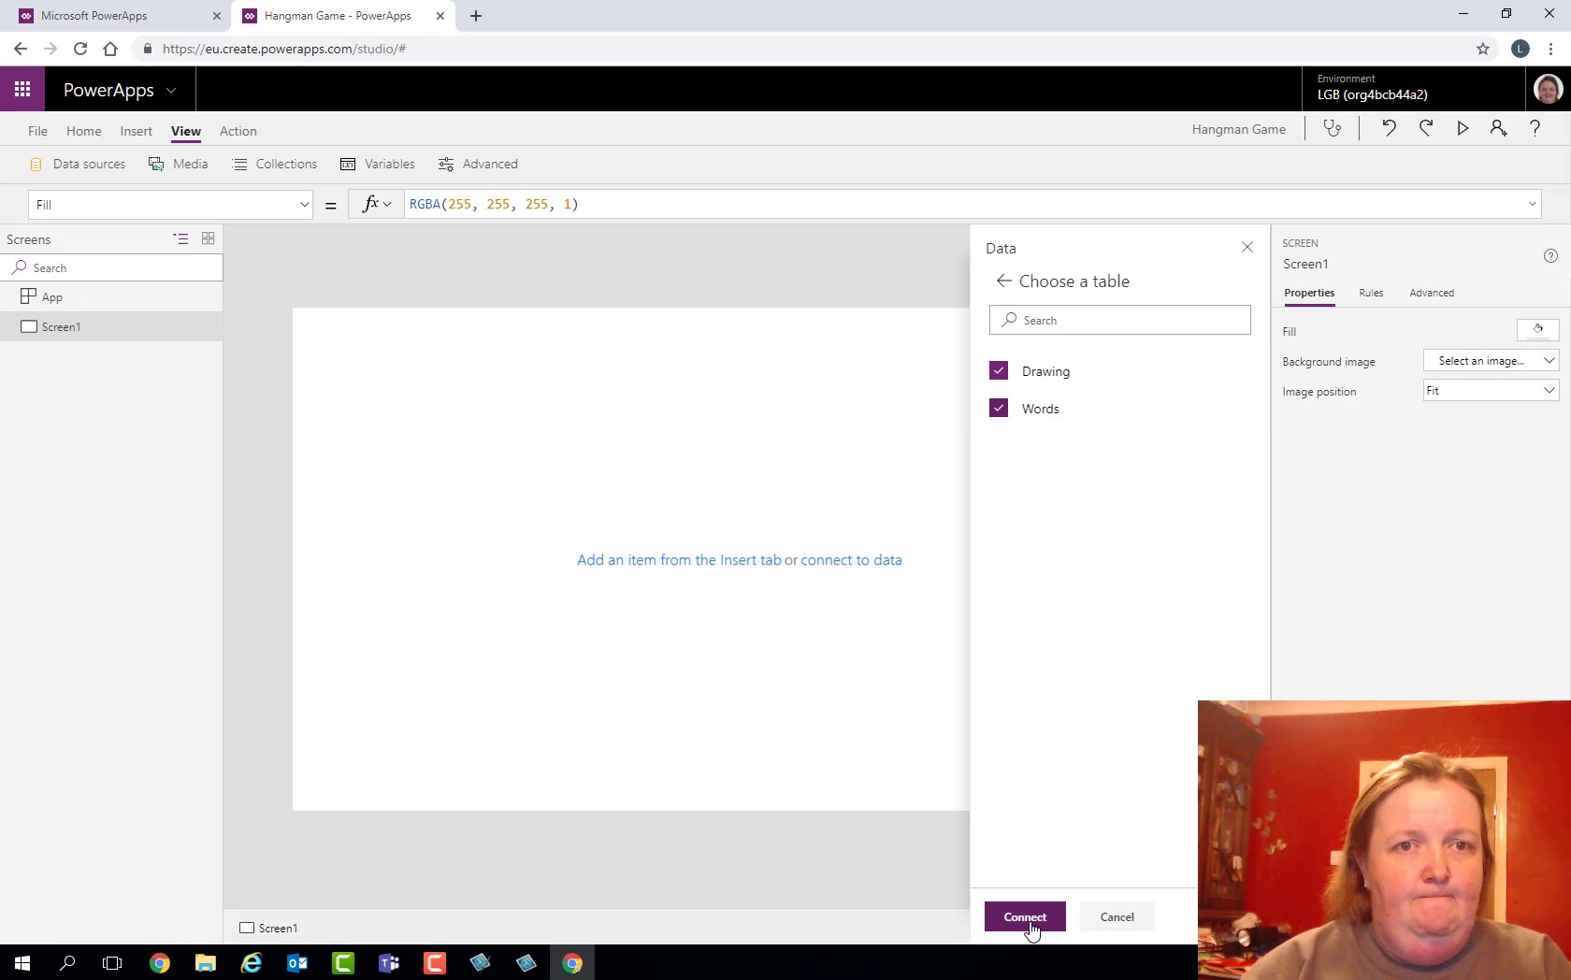The height and width of the screenshot is (980, 1571).
Task: Close the Data panel
Action: pos(1247,247)
